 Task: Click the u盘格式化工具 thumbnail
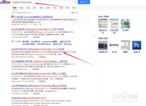pos(103,23)
